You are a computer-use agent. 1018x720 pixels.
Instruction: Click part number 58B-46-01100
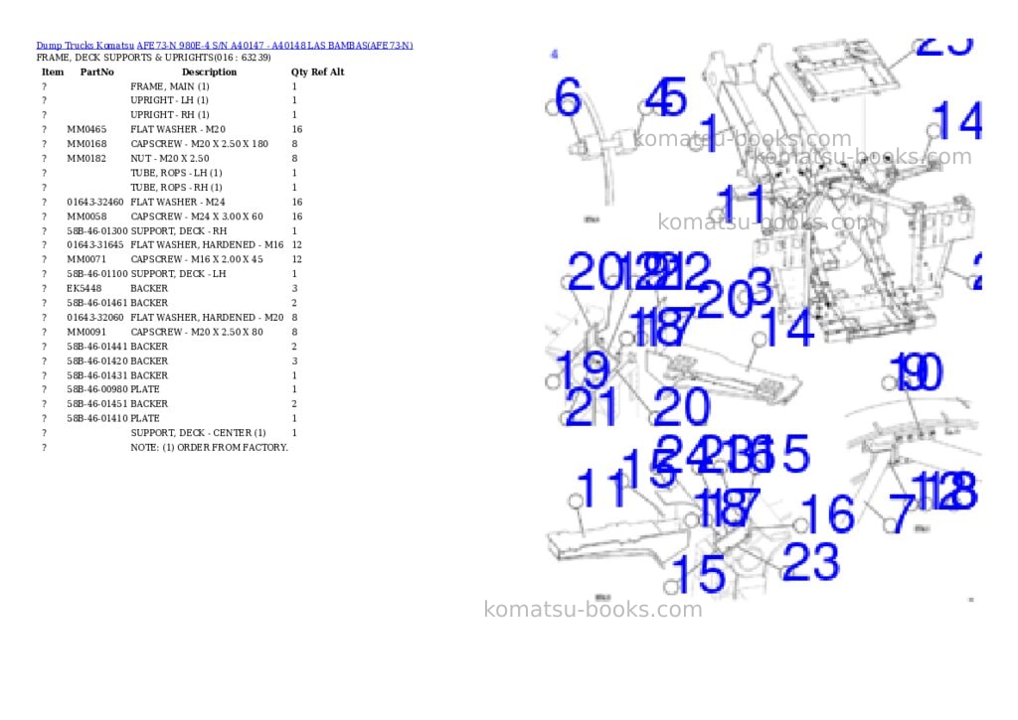coord(97,274)
